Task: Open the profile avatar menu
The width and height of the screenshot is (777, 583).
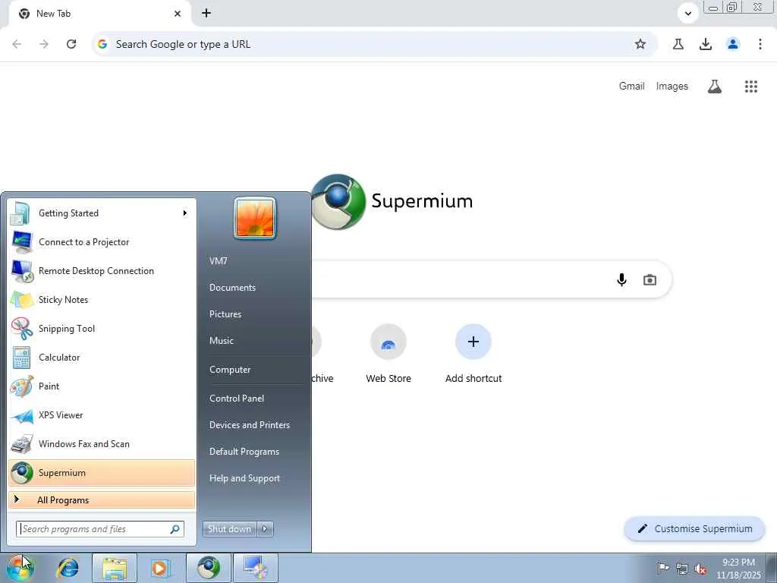Action: pyautogui.click(x=733, y=44)
